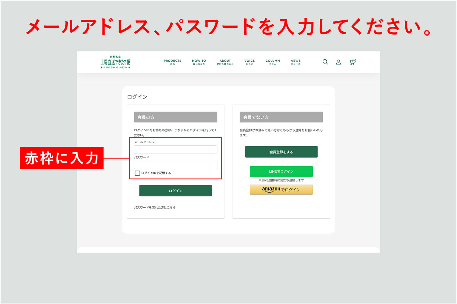457x304 pixels.
Task: Click the ログイン page heading
Action: point(137,97)
